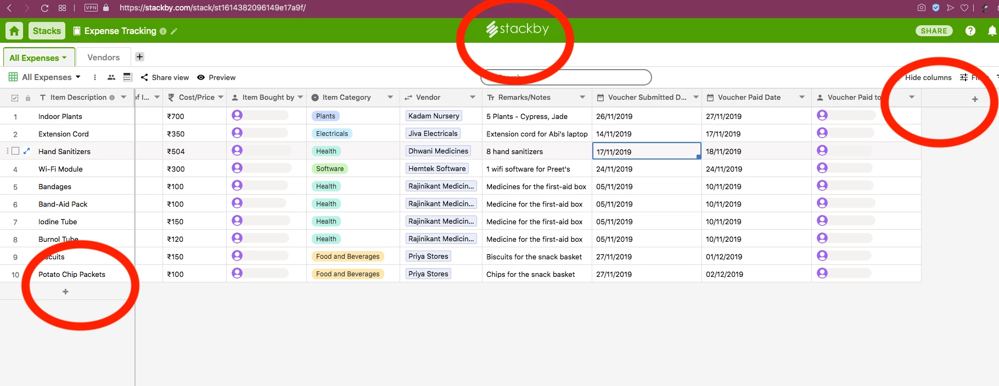Open Kadam Nursery vendor link
This screenshot has width=999, height=386.
click(x=434, y=116)
